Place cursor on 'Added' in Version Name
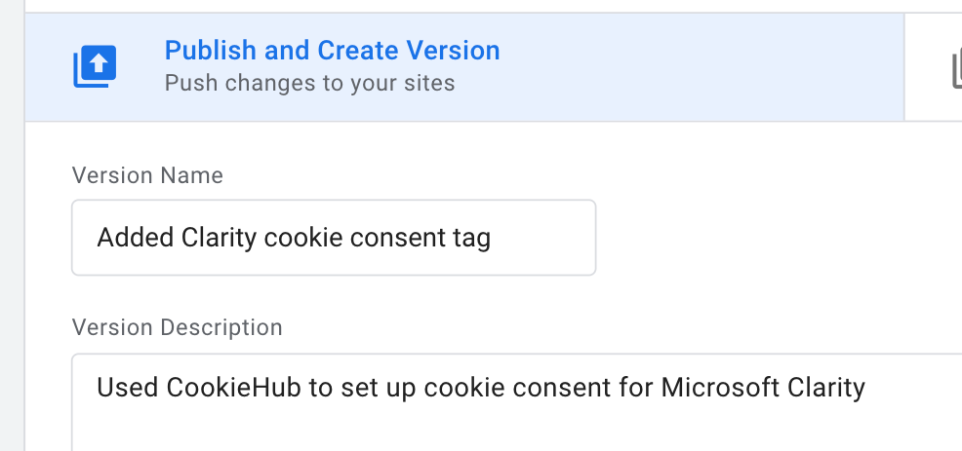The image size is (962, 451). coord(135,237)
